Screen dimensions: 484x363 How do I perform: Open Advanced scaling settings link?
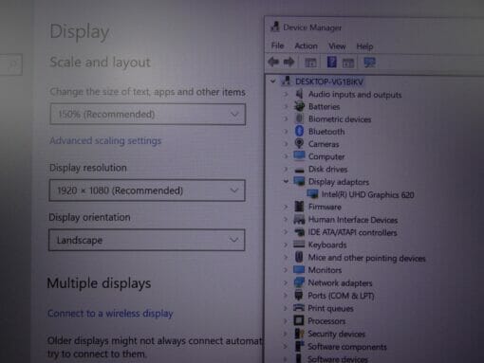coord(105,140)
